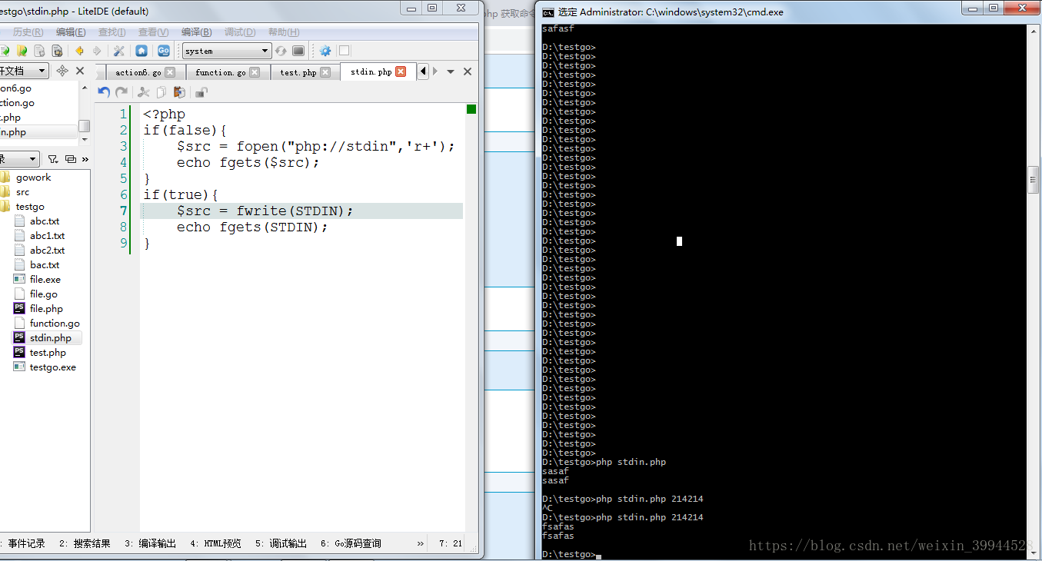This screenshot has height=561, width=1042.
Task: Close the function.go tab
Action: pyautogui.click(x=255, y=72)
